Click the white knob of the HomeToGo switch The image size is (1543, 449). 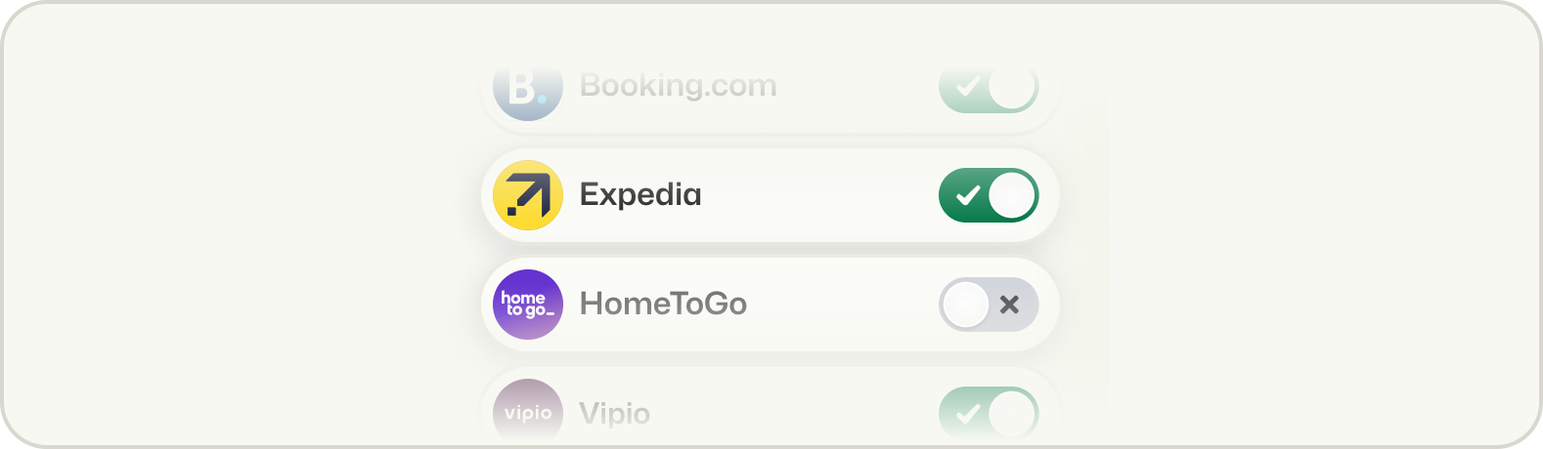pos(966,305)
